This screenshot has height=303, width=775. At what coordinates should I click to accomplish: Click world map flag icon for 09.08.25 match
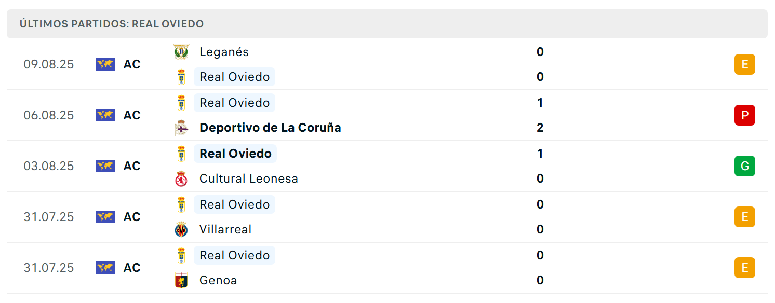coord(105,64)
